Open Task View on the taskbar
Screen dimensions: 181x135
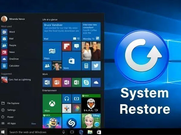[x=72, y=132]
